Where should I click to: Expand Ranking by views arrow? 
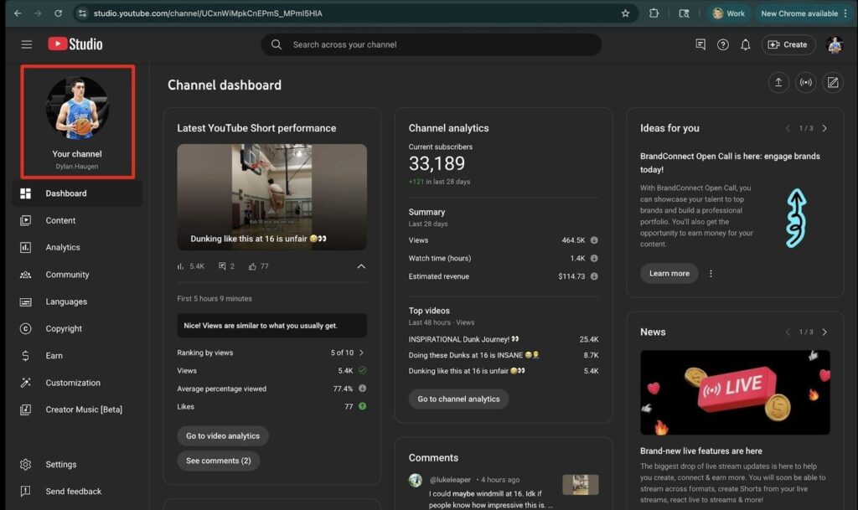pyautogui.click(x=361, y=353)
